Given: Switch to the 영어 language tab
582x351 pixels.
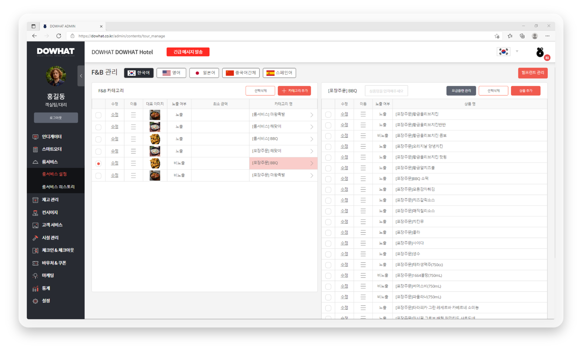Looking at the screenshot, I should [x=171, y=73].
